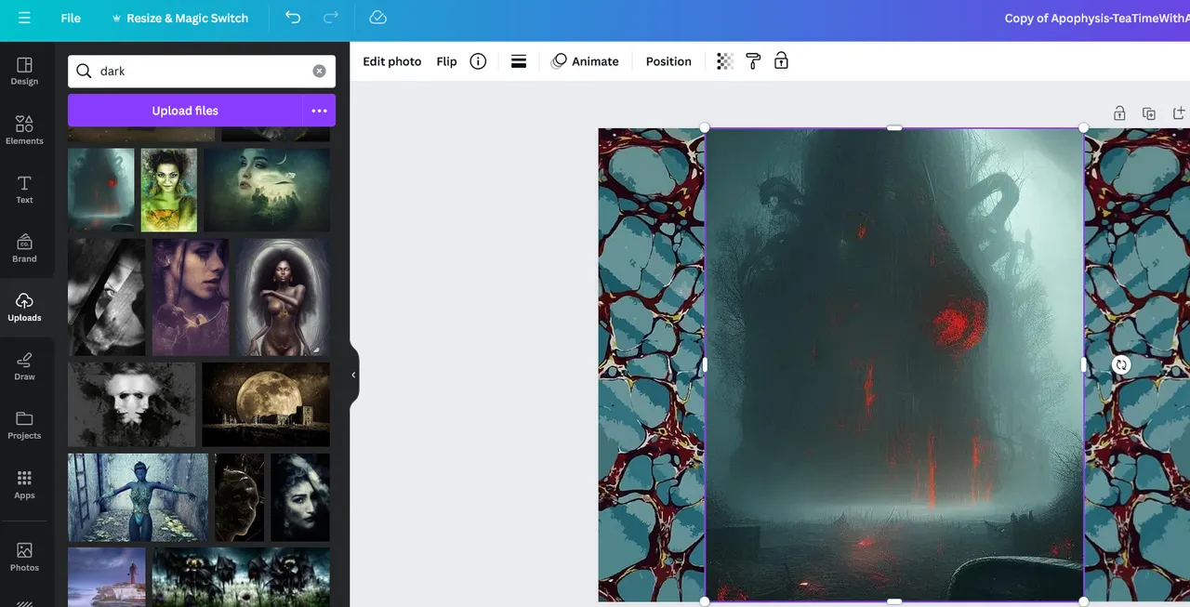Click the marbled pattern left of the image
This screenshot has width=1190, height=607.
coord(651,364)
